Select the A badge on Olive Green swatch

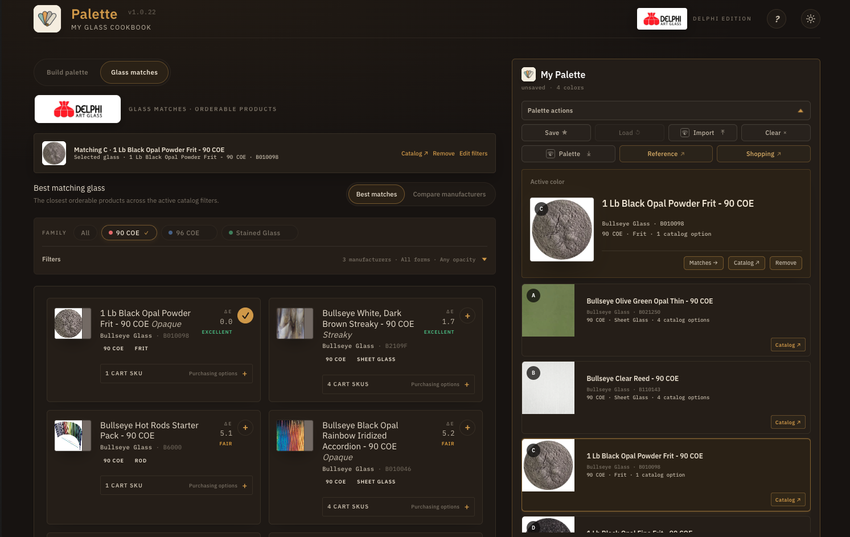[x=533, y=296]
